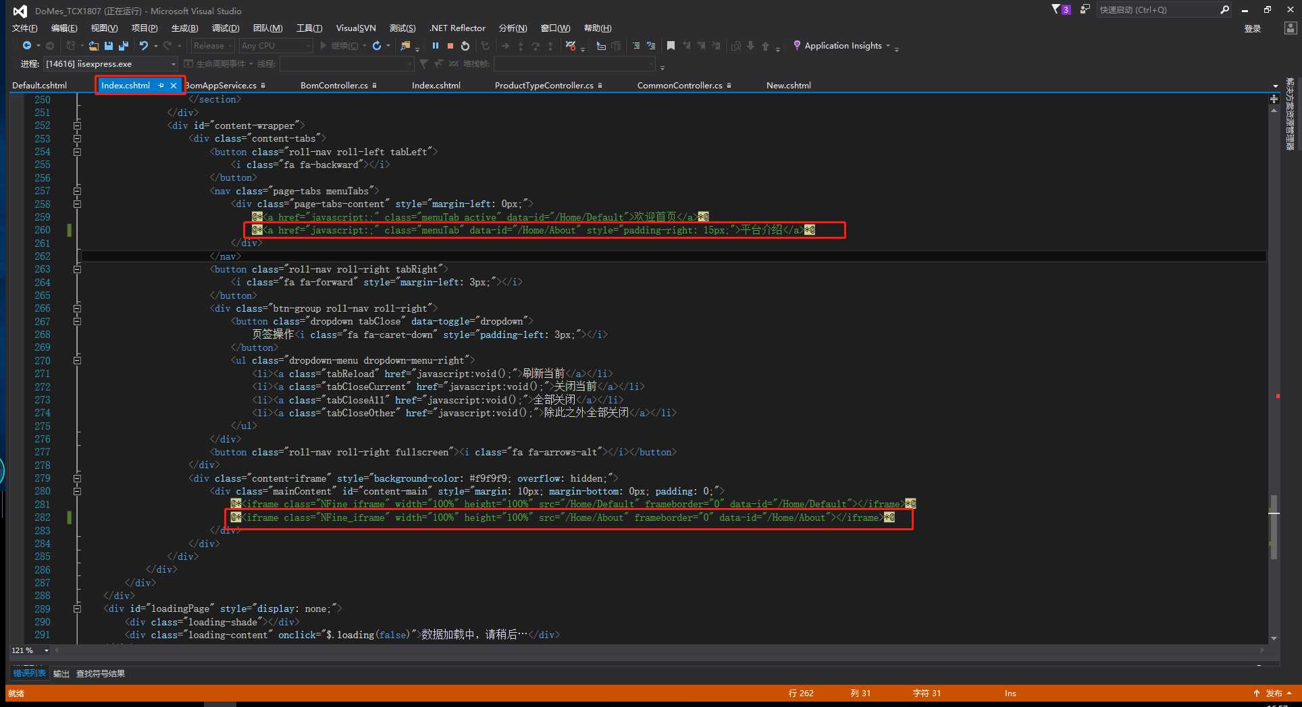Open the Application Insights dropdown arrow

coord(888,45)
